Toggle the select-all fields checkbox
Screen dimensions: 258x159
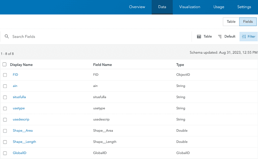tap(4, 64)
